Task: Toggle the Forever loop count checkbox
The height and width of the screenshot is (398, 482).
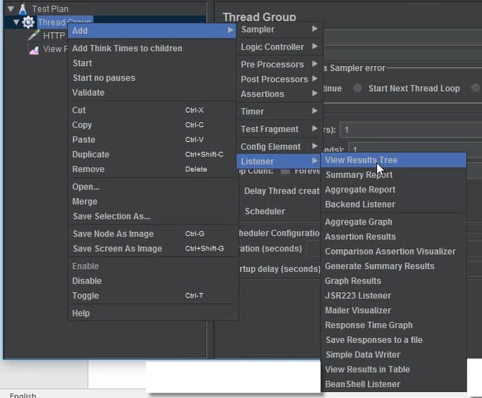Action: 286,171
